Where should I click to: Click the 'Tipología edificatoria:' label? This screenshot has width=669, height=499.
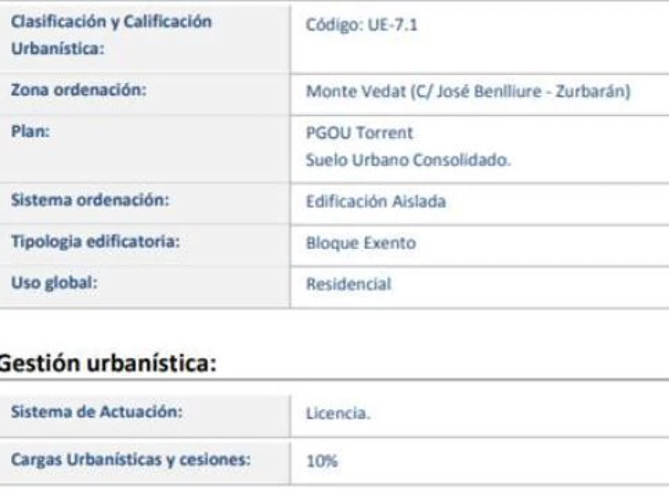pyautogui.click(x=95, y=241)
